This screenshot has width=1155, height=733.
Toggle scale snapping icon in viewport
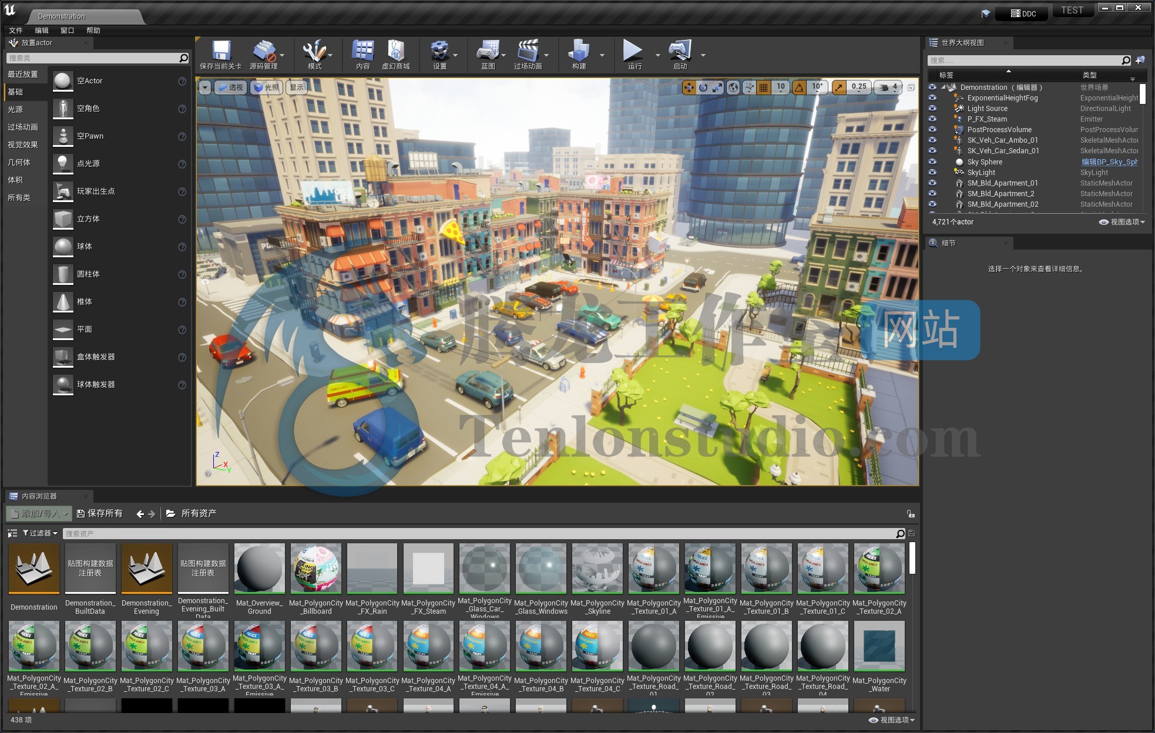pos(839,88)
